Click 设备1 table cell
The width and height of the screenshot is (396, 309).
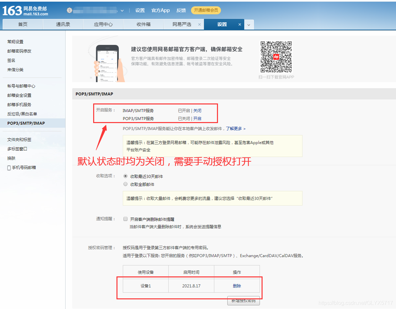[146, 286]
